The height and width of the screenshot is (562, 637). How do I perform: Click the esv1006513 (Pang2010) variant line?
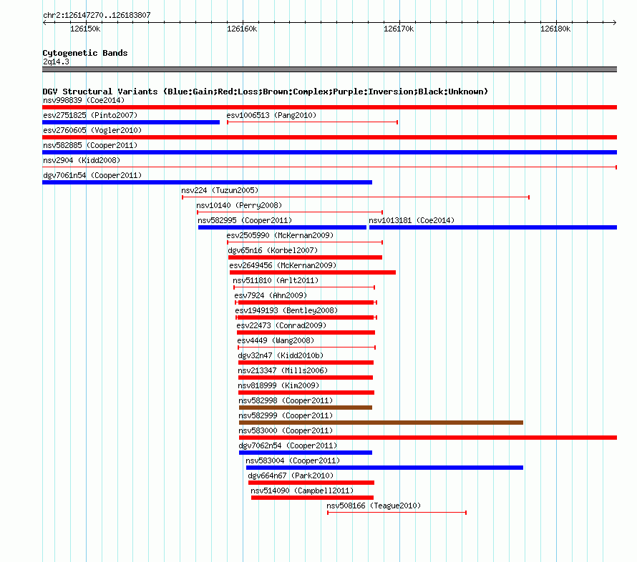click(312, 122)
